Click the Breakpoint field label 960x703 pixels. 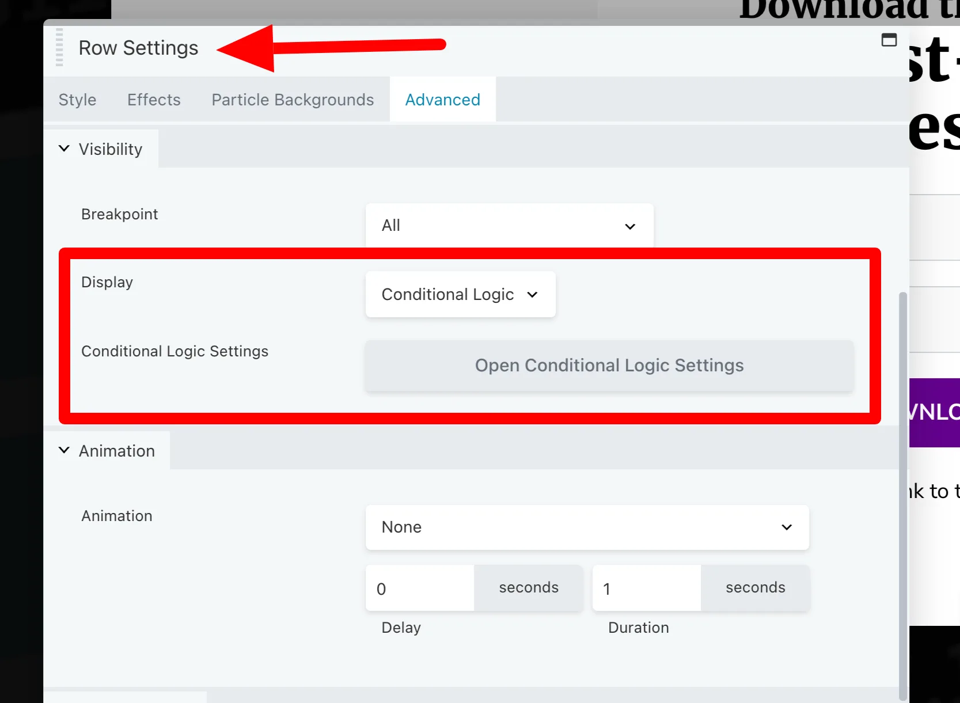coord(119,214)
